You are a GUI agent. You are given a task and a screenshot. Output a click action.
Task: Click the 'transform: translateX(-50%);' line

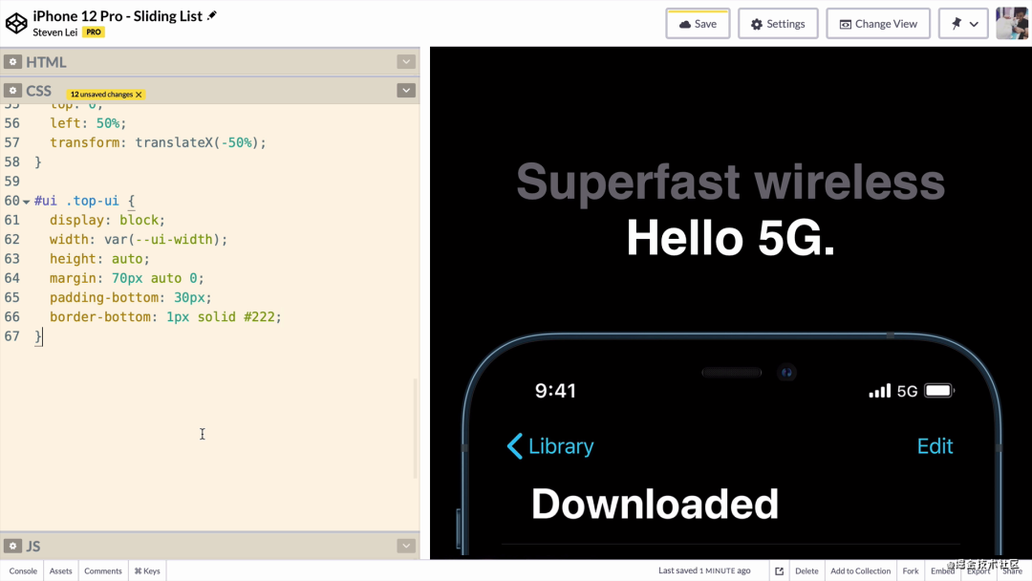pyautogui.click(x=158, y=142)
